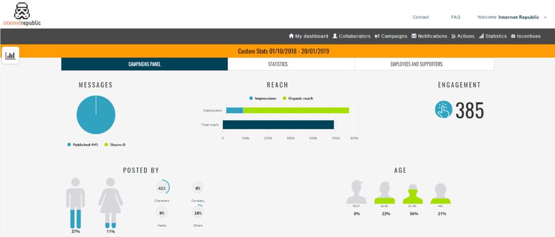Open the Contact link
Image resolution: width=555 pixels, height=237 pixels.
420,17
